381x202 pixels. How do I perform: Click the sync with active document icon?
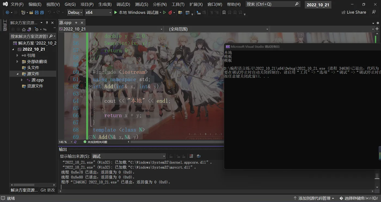pos(45,29)
